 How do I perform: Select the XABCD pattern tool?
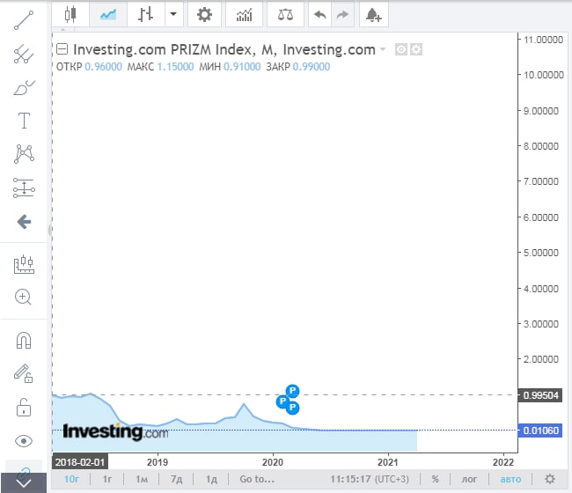point(24,154)
